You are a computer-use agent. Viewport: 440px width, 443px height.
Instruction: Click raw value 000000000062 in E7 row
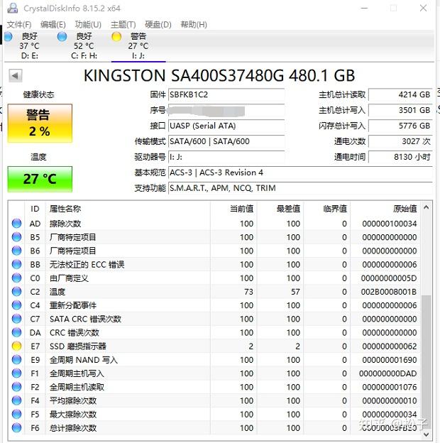pyautogui.click(x=390, y=346)
